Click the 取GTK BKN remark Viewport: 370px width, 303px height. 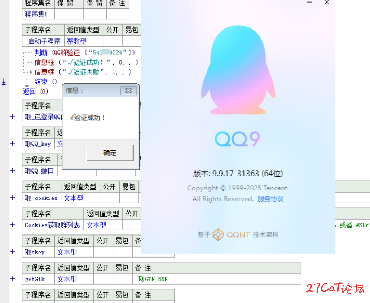tap(153, 279)
